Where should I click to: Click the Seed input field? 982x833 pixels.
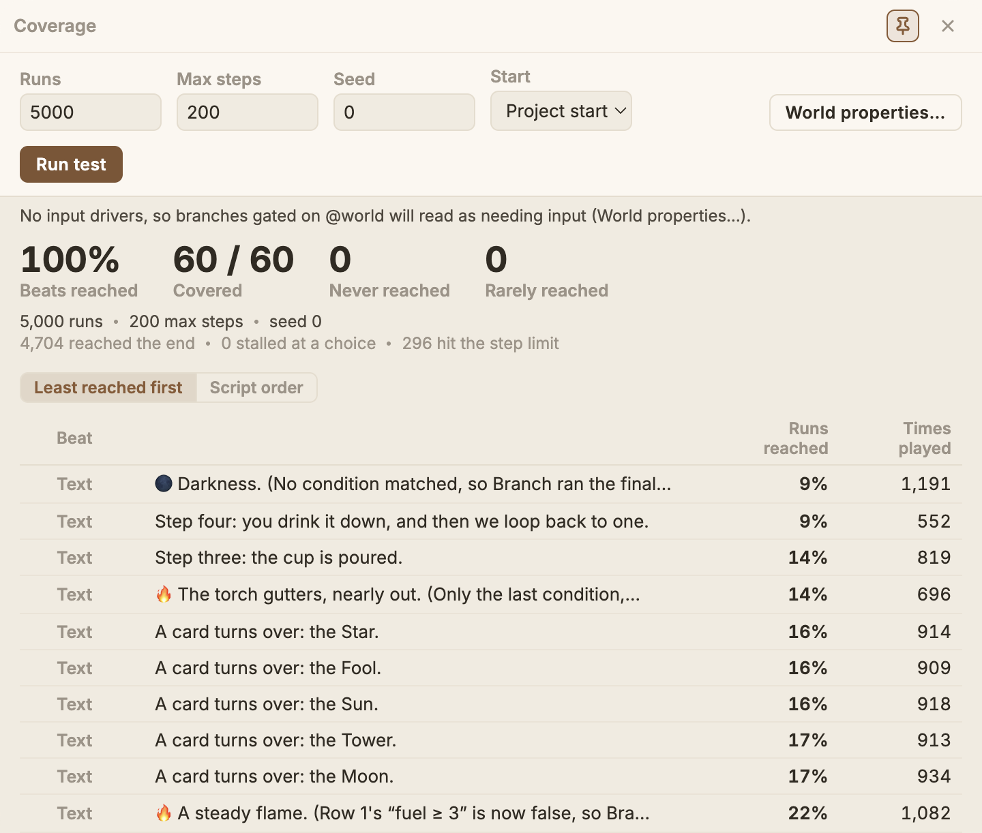click(x=404, y=112)
